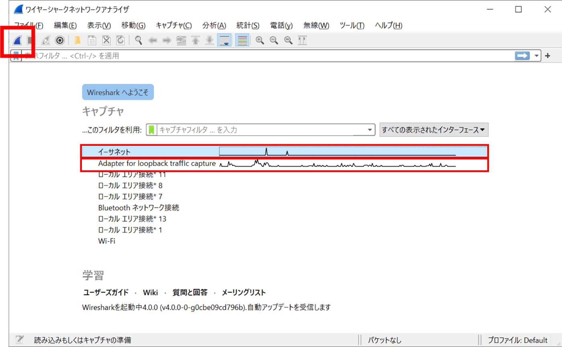Jump to first packet icon
This screenshot has height=347, width=562.
click(195, 40)
